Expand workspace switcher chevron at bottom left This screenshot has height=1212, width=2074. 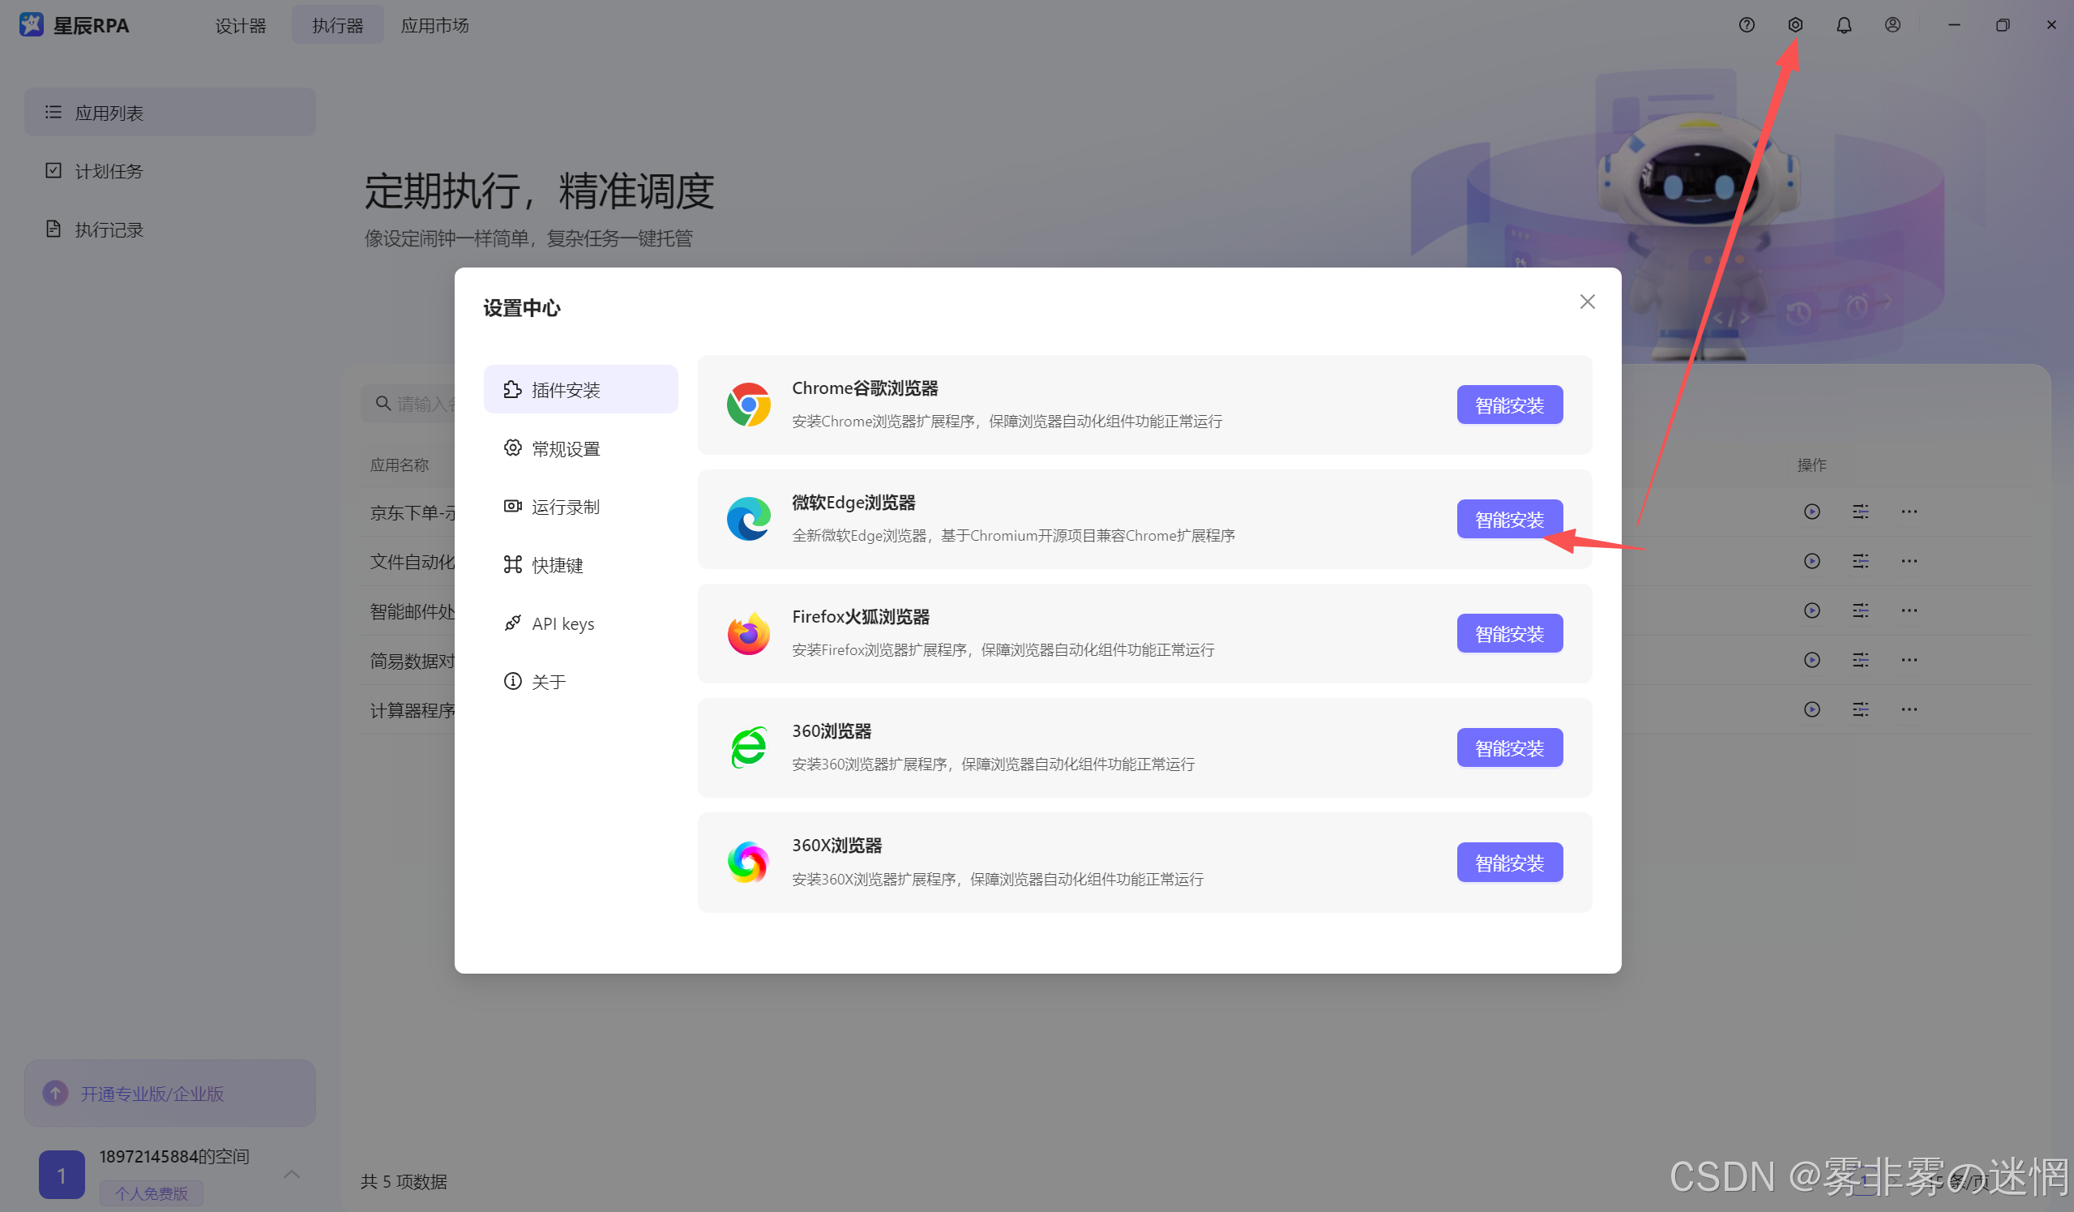[291, 1174]
